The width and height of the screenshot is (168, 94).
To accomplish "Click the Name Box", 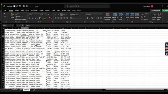I will 8,25.
